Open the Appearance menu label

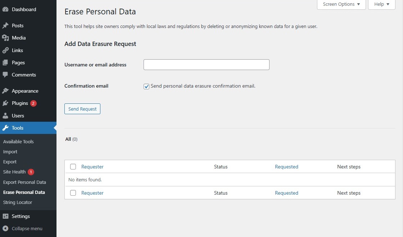click(x=25, y=91)
